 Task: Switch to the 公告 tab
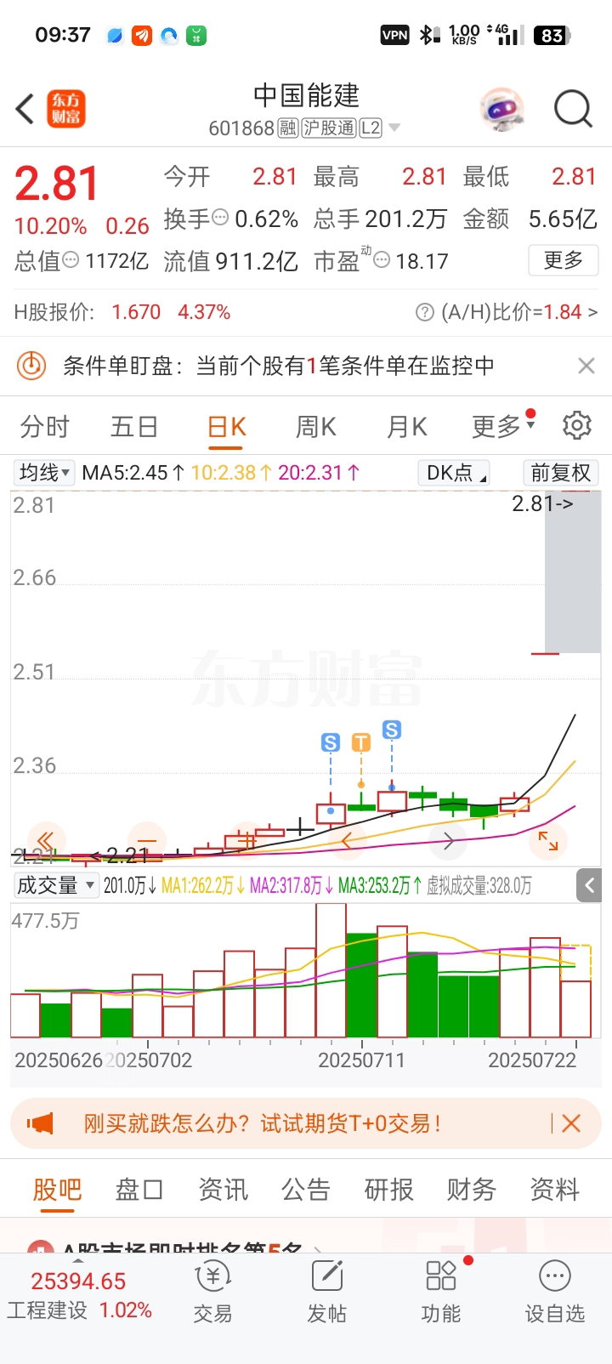[306, 1190]
